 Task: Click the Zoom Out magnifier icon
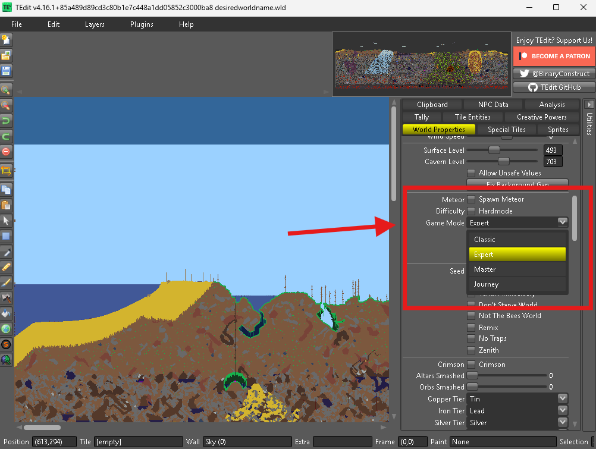(6, 105)
